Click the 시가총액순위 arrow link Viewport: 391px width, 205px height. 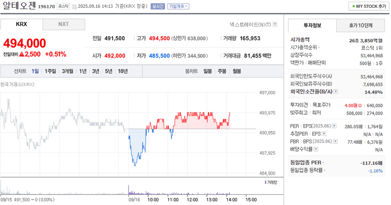coord(305,47)
